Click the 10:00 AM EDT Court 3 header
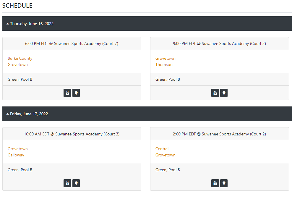 click(x=72, y=134)
